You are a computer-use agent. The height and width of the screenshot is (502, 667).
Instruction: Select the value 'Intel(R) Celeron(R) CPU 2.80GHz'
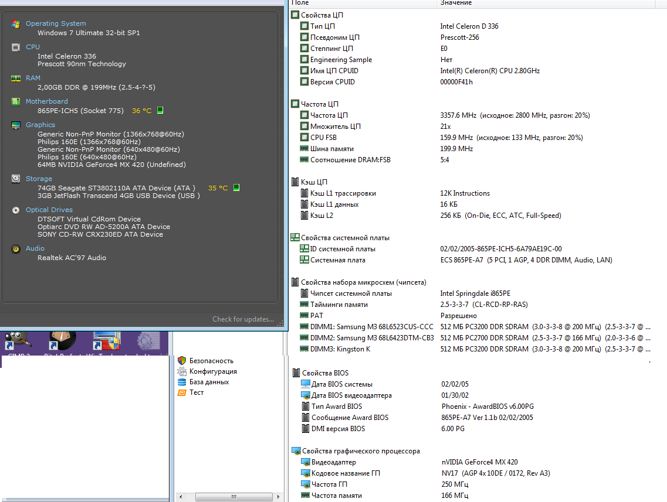(490, 71)
